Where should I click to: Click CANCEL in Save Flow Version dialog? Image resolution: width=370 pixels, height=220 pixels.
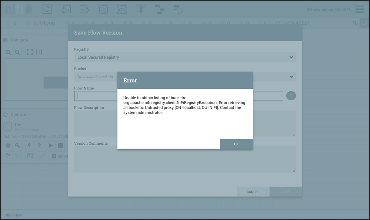tap(253, 192)
